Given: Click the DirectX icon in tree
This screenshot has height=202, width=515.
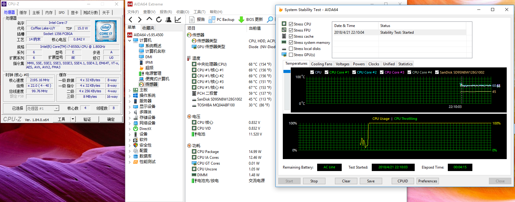Looking at the screenshot, I should 136,129.
